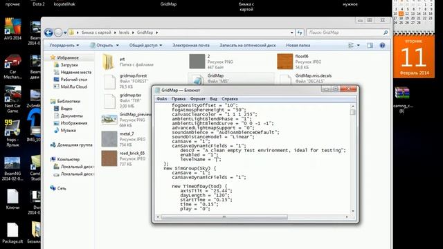This screenshot has width=443, height=249.
Task: Select the Next Car Game desktop icon
Action: click(12, 99)
